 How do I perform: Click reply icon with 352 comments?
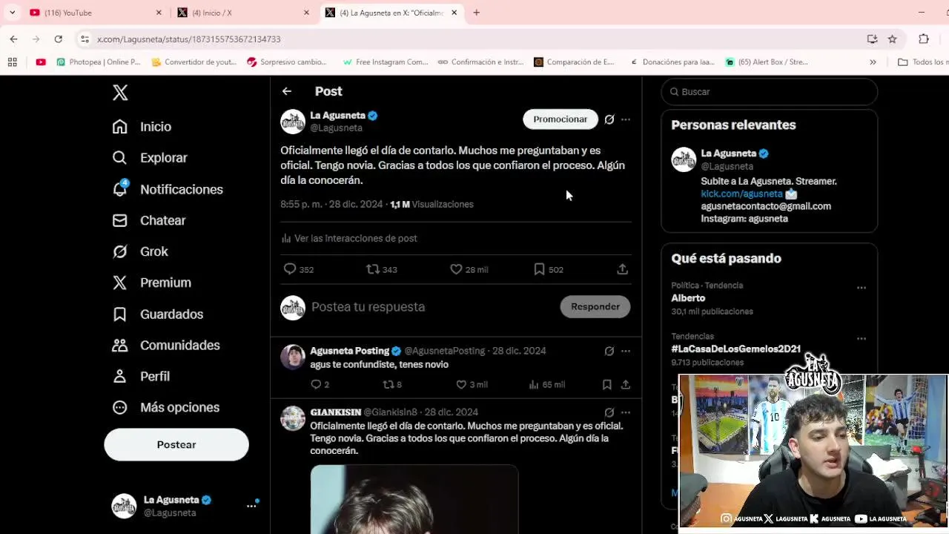tap(290, 269)
